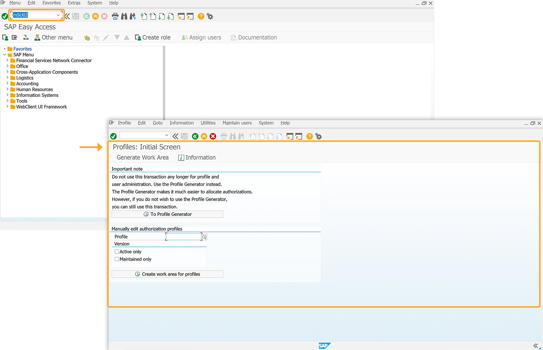The height and width of the screenshot is (350, 543).
Task: Open Maintain users menu in Profiles window
Action: (x=237, y=123)
